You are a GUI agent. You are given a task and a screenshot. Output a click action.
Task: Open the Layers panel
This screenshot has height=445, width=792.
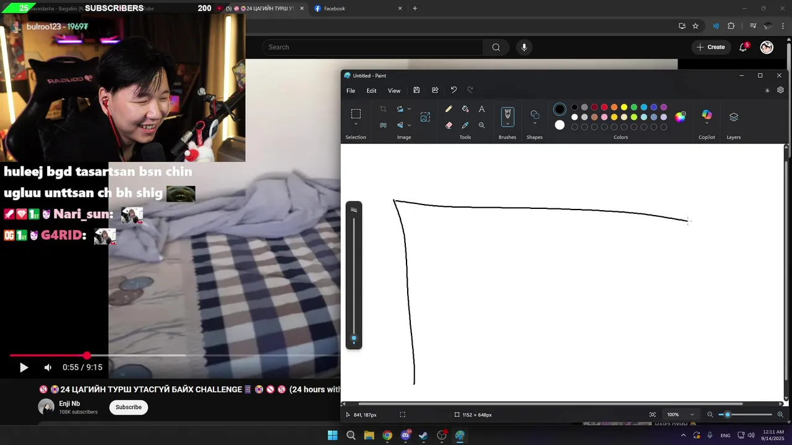pos(734,117)
